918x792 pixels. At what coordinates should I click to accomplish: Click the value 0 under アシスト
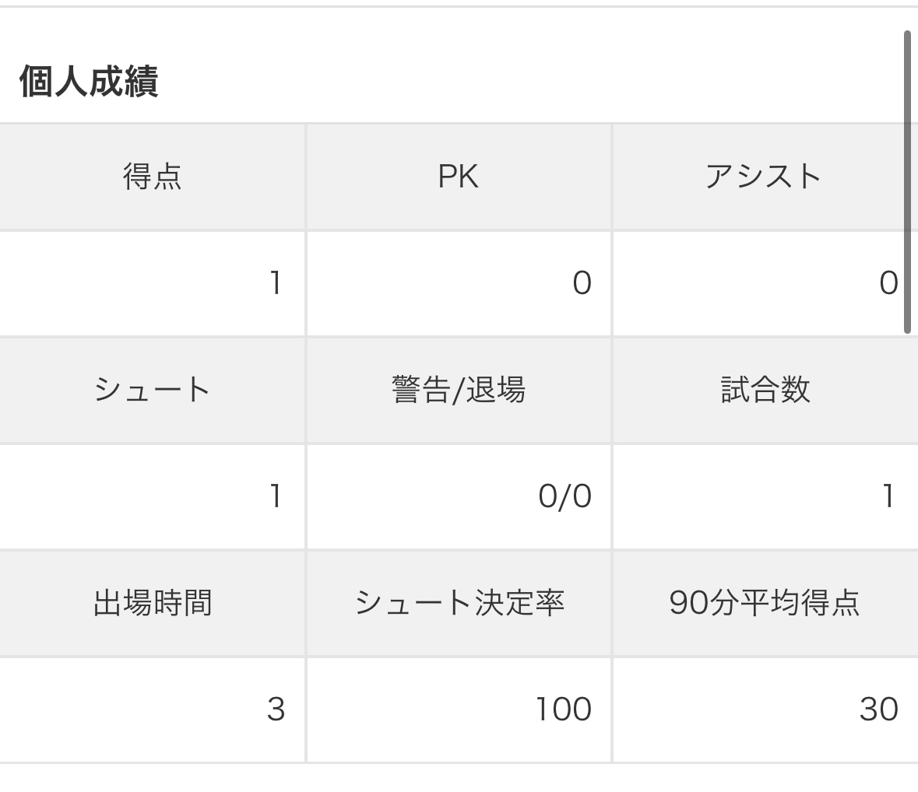click(x=888, y=283)
